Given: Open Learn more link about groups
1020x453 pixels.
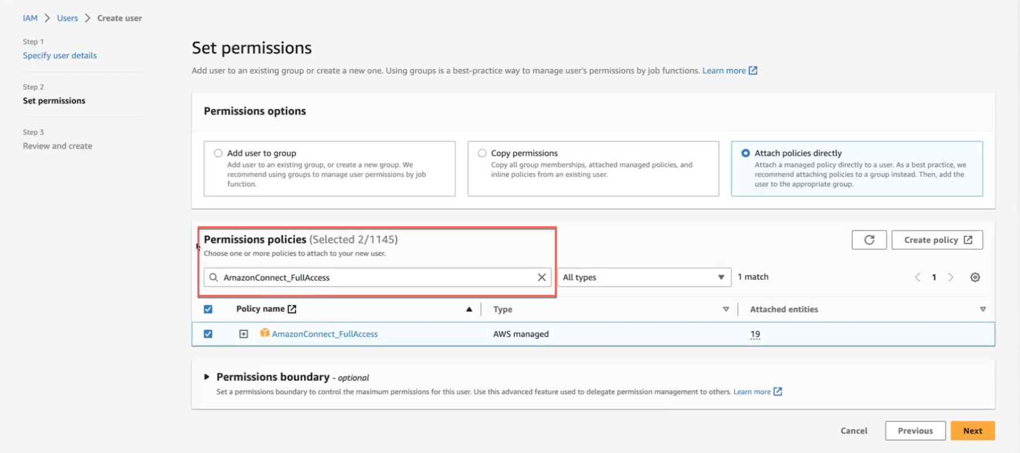Looking at the screenshot, I should [x=724, y=70].
